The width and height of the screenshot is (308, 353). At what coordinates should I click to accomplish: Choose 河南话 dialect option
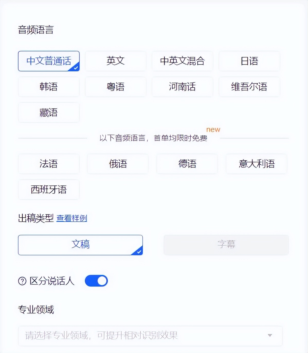point(182,87)
